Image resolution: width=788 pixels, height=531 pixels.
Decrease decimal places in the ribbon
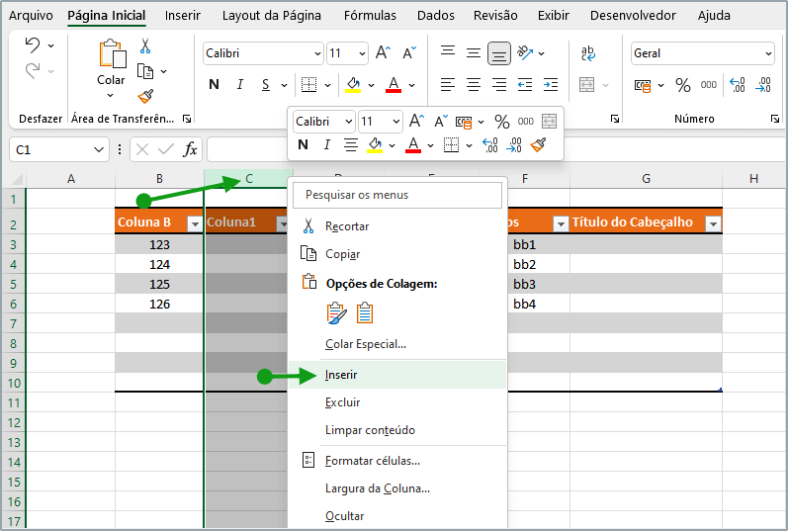[x=763, y=85]
